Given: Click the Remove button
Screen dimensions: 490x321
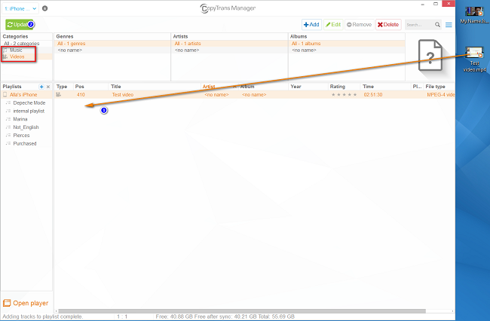Looking at the screenshot, I should [x=360, y=24].
